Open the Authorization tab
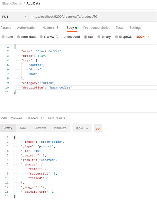Image resolution: width=157 pixels, height=201 pixels. point(27,28)
